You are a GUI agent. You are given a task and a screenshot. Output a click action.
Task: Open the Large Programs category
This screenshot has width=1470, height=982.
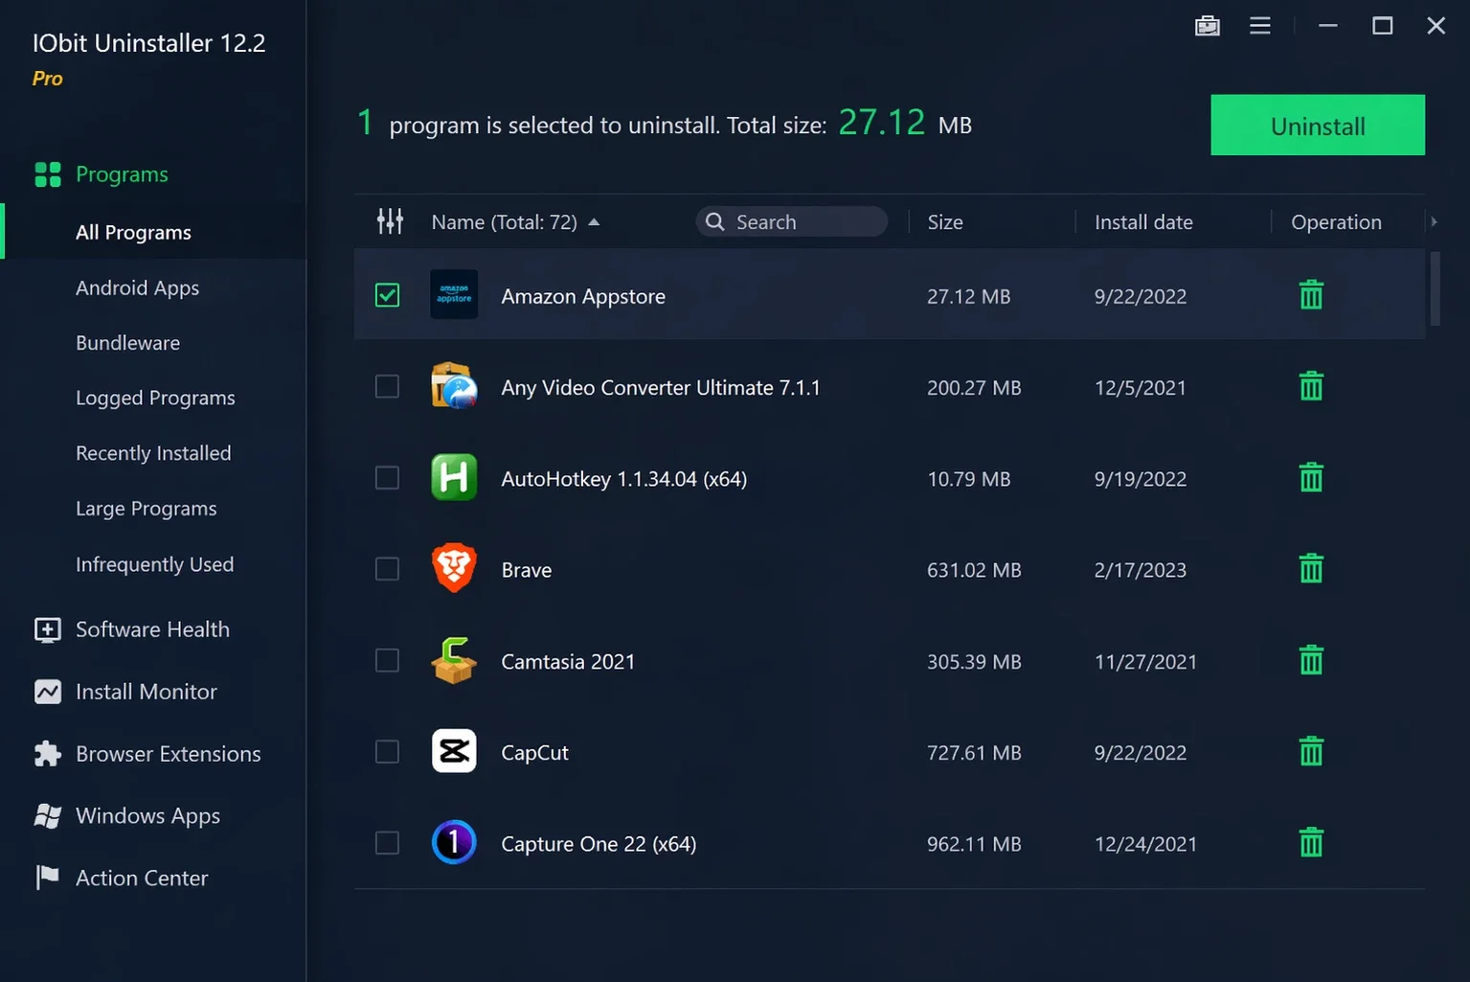(x=146, y=509)
